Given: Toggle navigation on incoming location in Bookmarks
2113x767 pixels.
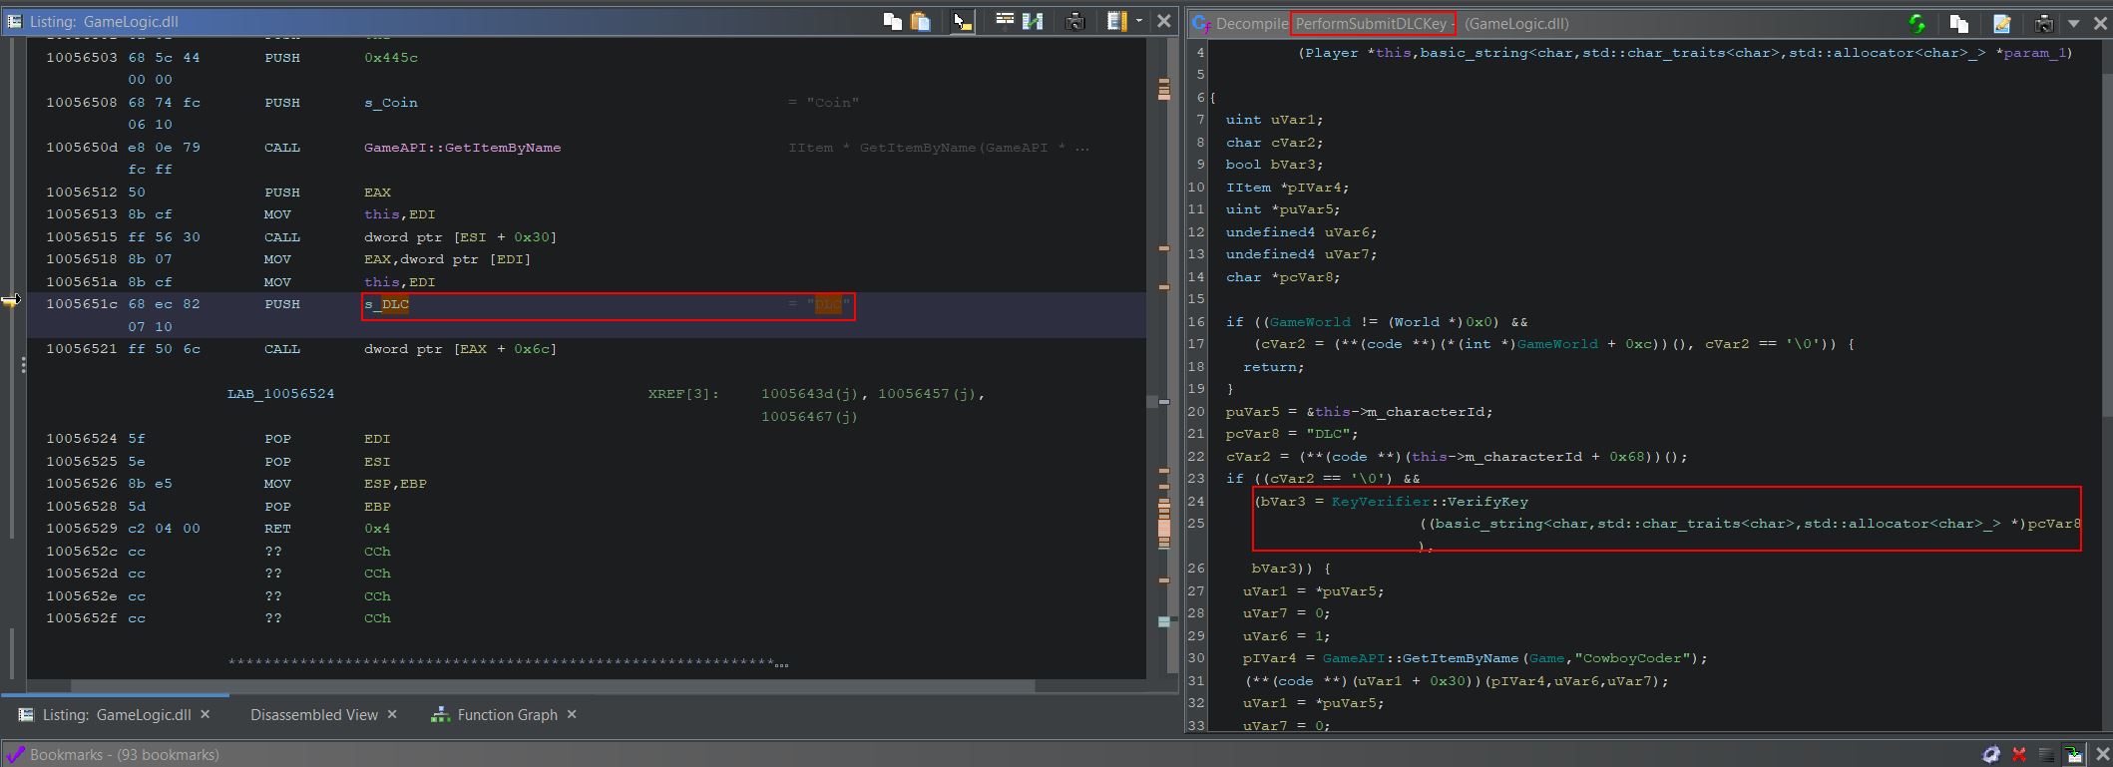Looking at the screenshot, I should click(2074, 755).
